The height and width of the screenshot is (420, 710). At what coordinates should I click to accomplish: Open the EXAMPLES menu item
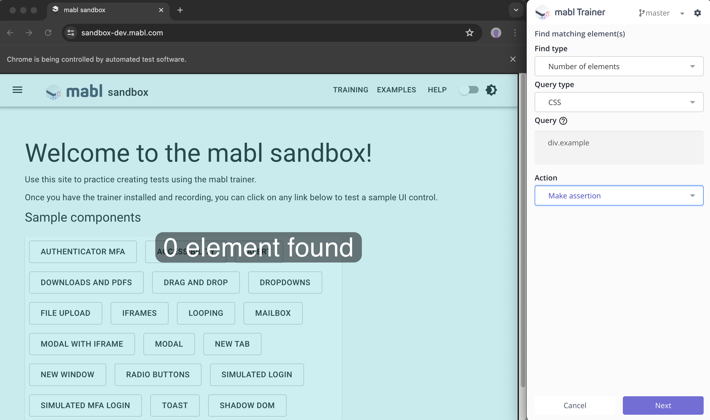pos(396,90)
